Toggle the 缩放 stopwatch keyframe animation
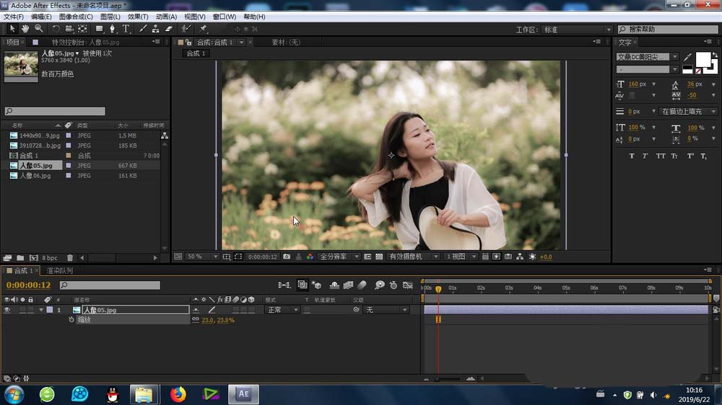Viewport: 722px width, 405px height. coord(71,319)
